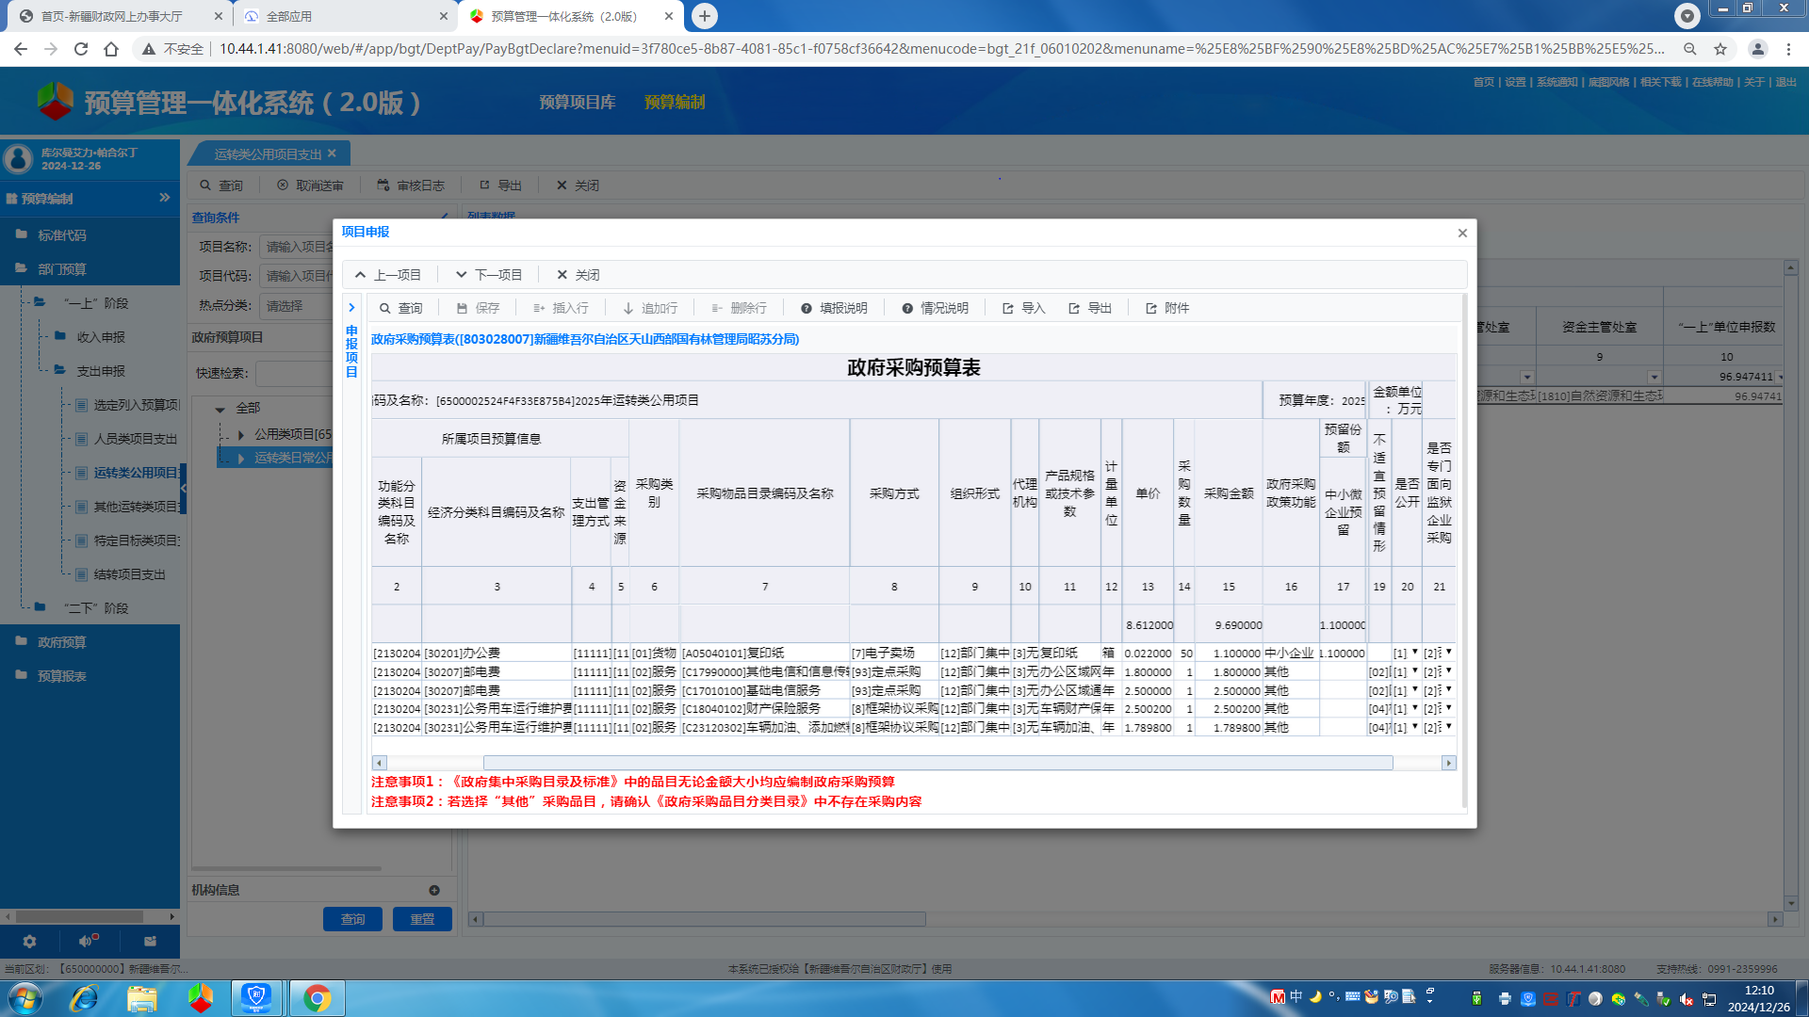Image resolution: width=1809 pixels, height=1017 pixels.
Task: Open 政府预算 sidebar section
Action: pos(61,642)
